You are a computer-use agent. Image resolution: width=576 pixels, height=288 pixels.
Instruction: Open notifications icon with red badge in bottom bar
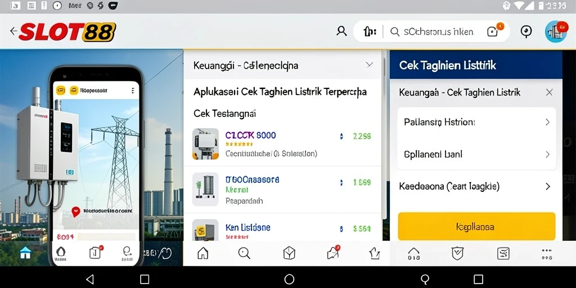pyautogui.click(x=333, y=253)
